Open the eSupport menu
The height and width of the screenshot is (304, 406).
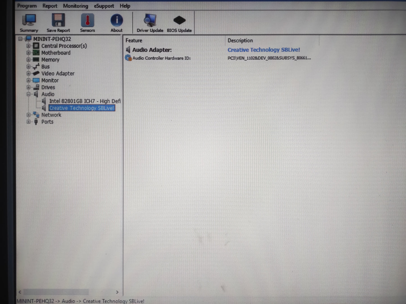(x=104, y=6)
